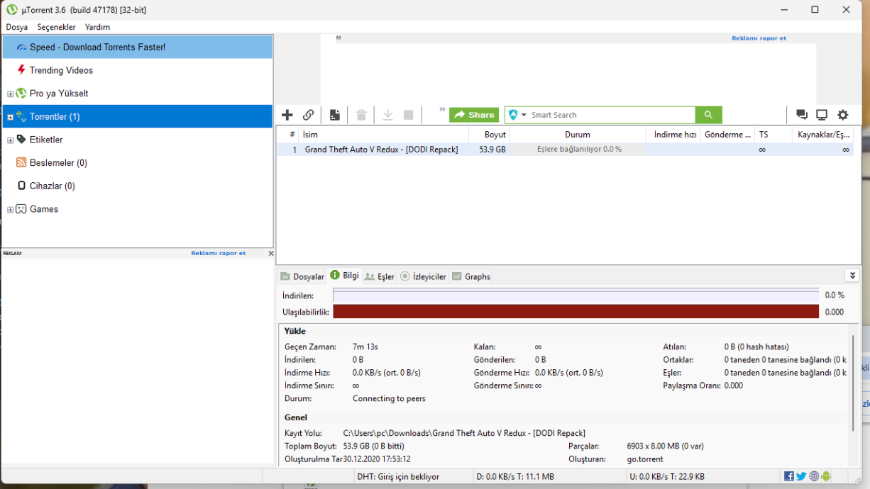Close the left sidebar ad panel
The width and height of the screenshot is (870, 489).
(x=270, y=253)
